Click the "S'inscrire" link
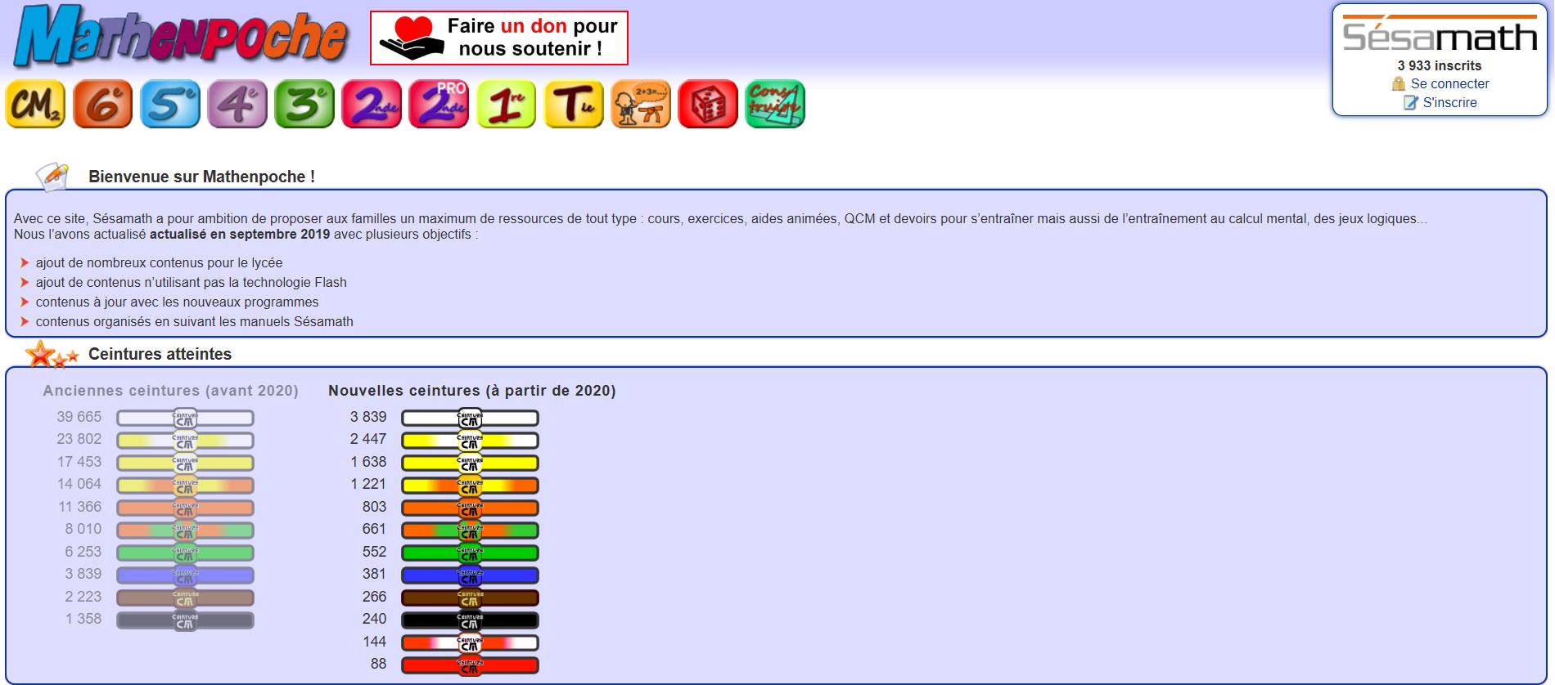The width and height of the screenshot is (1555, 685). [1449, 102]
